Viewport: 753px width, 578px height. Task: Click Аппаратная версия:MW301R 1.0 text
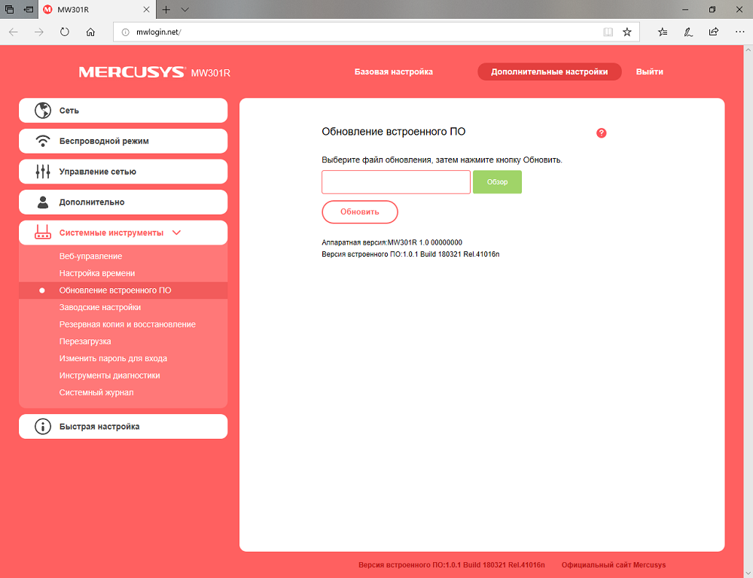[x=392, y=242]
